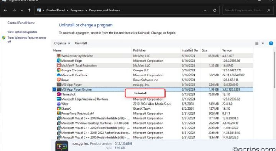Select the Brave icon
This screenshot has height=151, width=276.
[59, 80]
